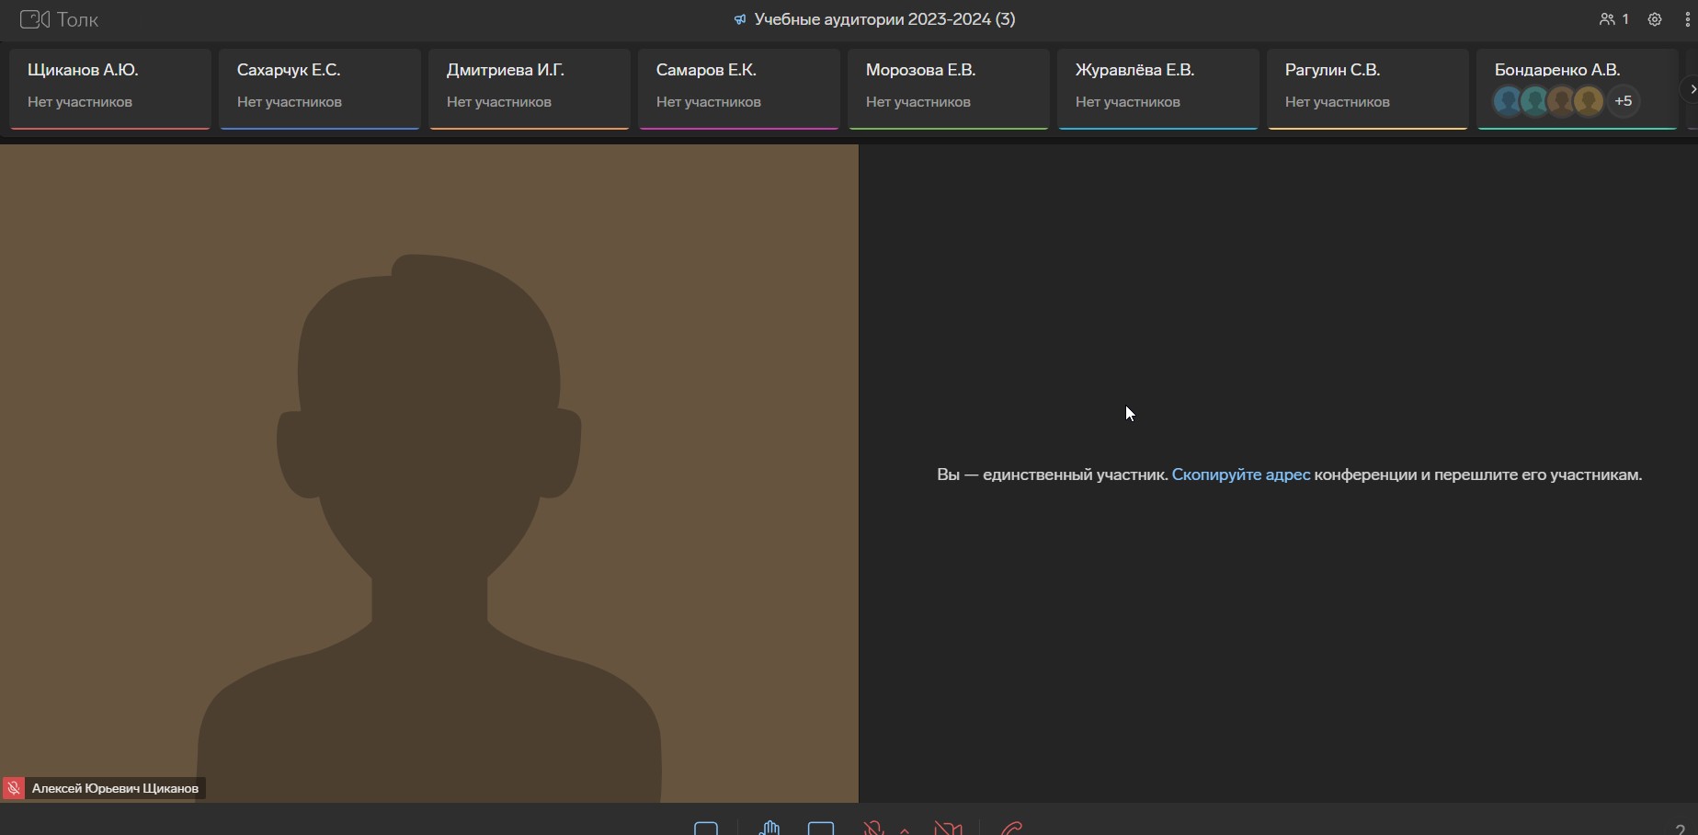Click the red hang-up phone icon
Viewport: 1698px width, 835px height.
coord(1011,828)
